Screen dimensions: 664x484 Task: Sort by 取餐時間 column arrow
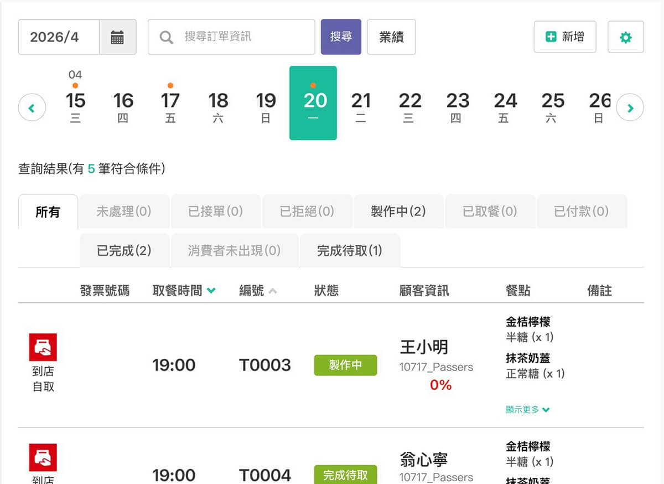coord(211,291)
